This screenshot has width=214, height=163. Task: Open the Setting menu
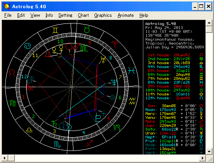click(65, 15)
